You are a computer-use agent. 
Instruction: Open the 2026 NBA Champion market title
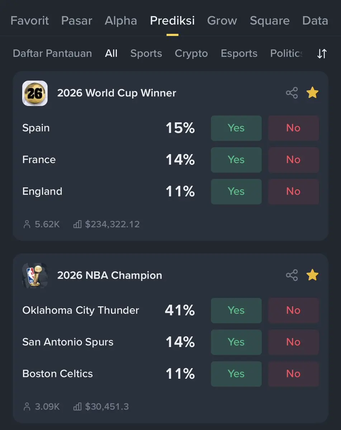[110, 275]
